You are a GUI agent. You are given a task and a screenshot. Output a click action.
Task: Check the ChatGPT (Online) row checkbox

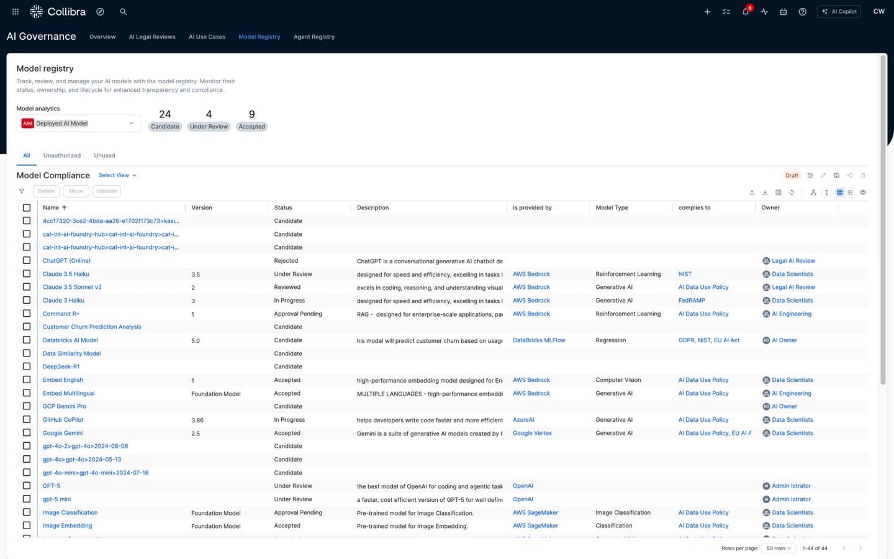27,260
